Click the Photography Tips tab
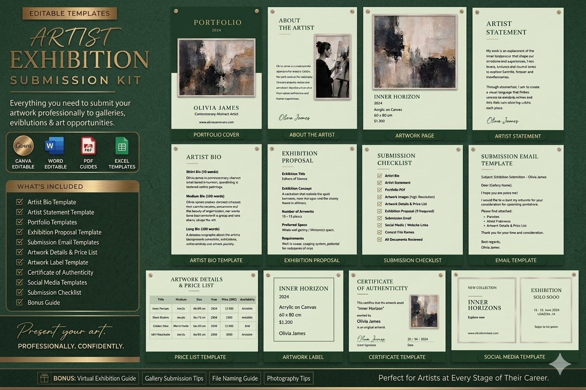 [x=289, y=378]
